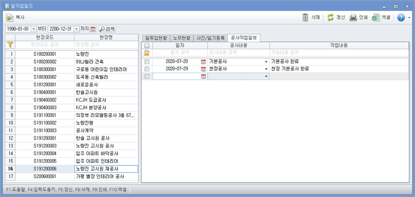Click the 현장명 검색 filter field

click(x=106, y=45)
